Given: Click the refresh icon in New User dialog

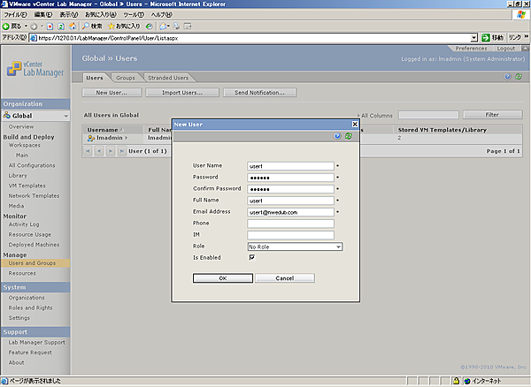Looking at the screenshot, I should tap(348, 136).
